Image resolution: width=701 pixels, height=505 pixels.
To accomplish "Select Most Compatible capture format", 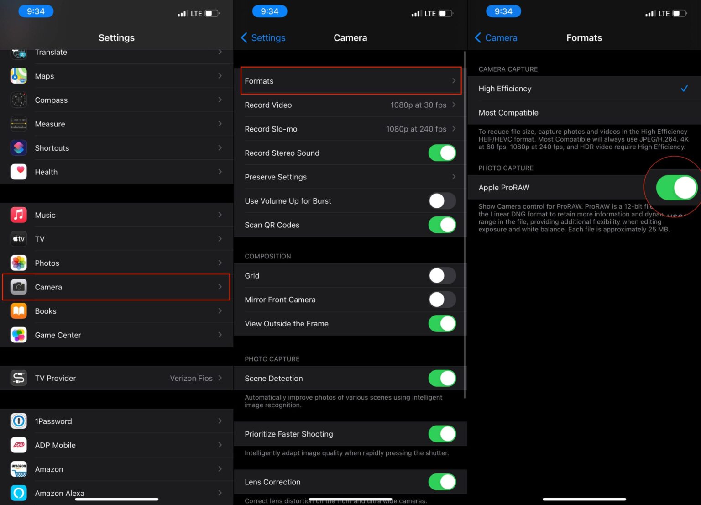I will coord(508,113).
